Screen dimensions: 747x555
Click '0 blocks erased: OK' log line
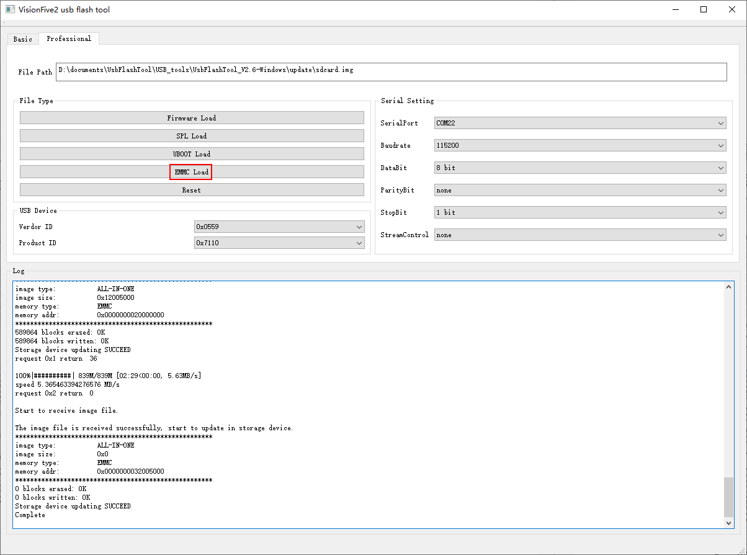click(51, 489)
